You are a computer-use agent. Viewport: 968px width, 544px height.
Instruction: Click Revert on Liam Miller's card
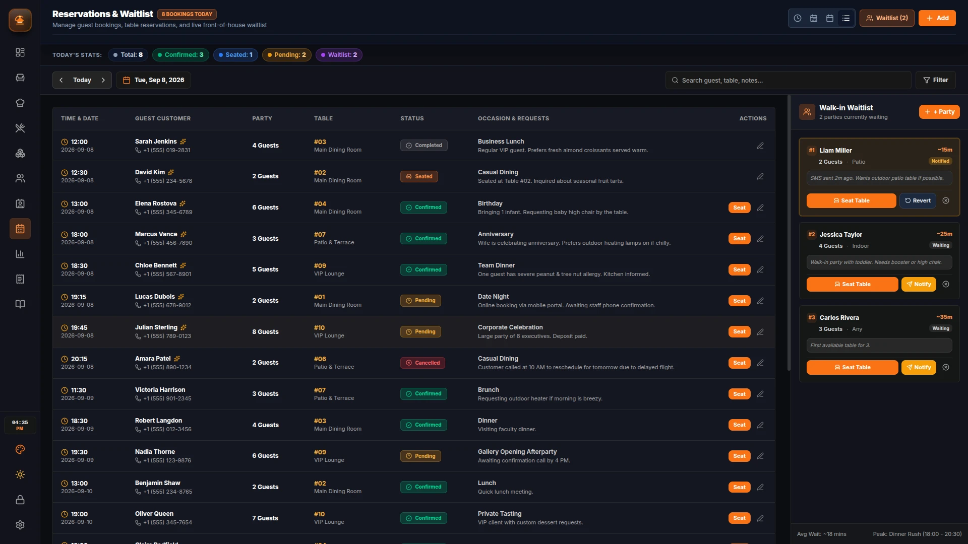click(x=918, y=200)
